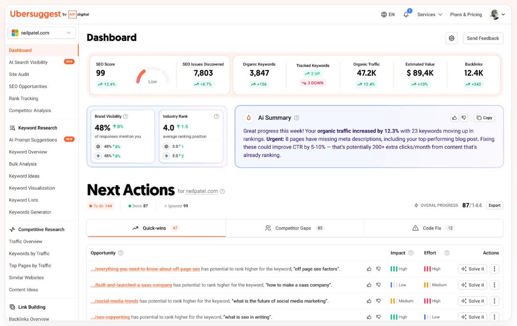Click help icon beside neilpatel.com heading
The image size is (517, 326).
[x=222, y=192]
